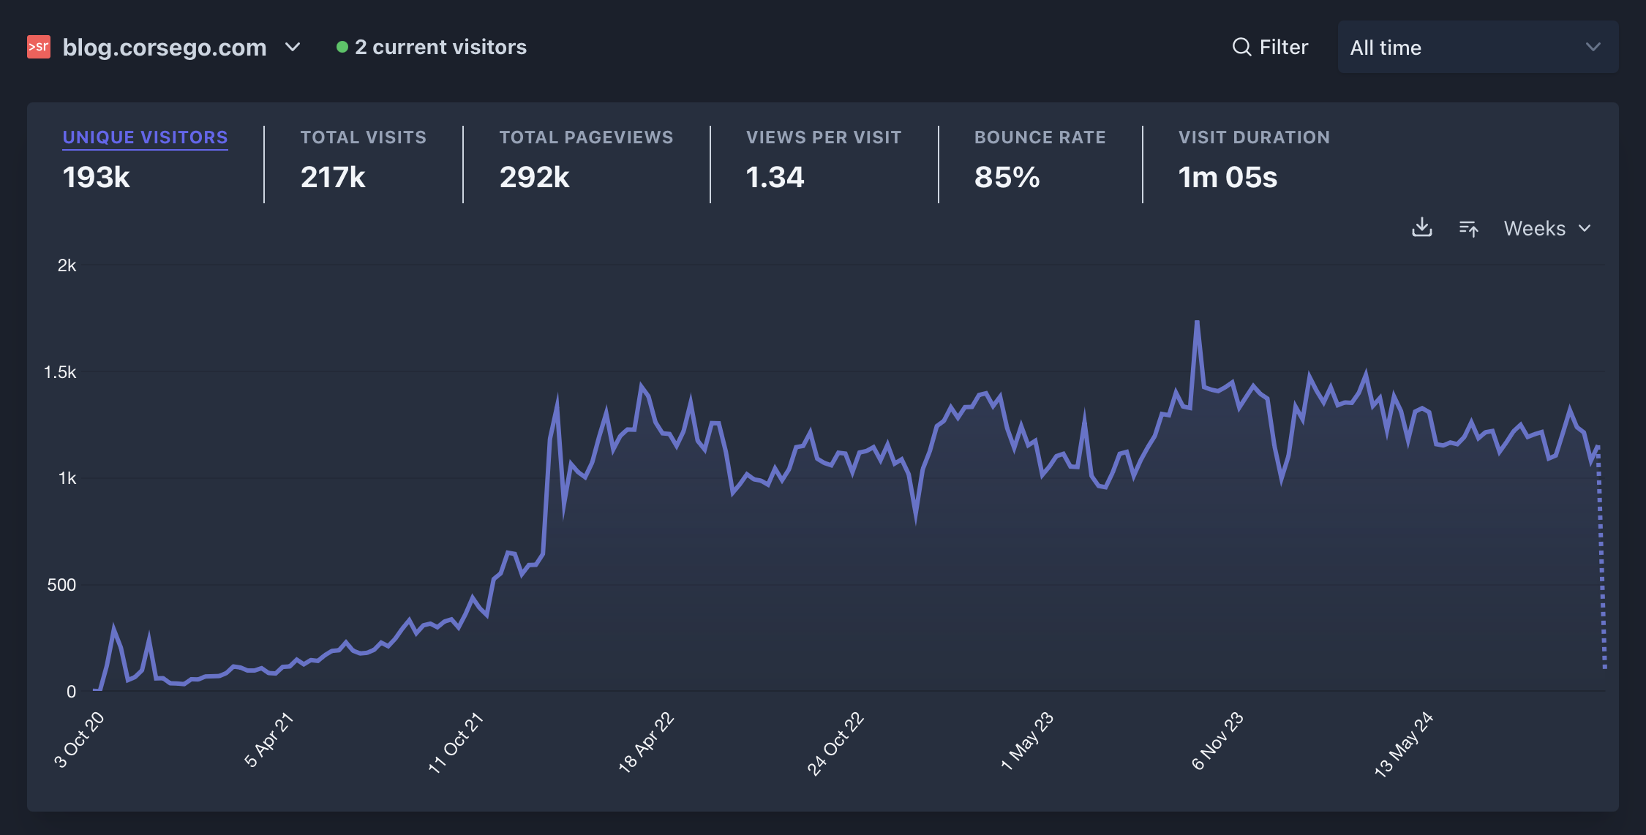Download the graph data export icon
Screen dimensions: 1646x835
click(x=1421, y=227)
